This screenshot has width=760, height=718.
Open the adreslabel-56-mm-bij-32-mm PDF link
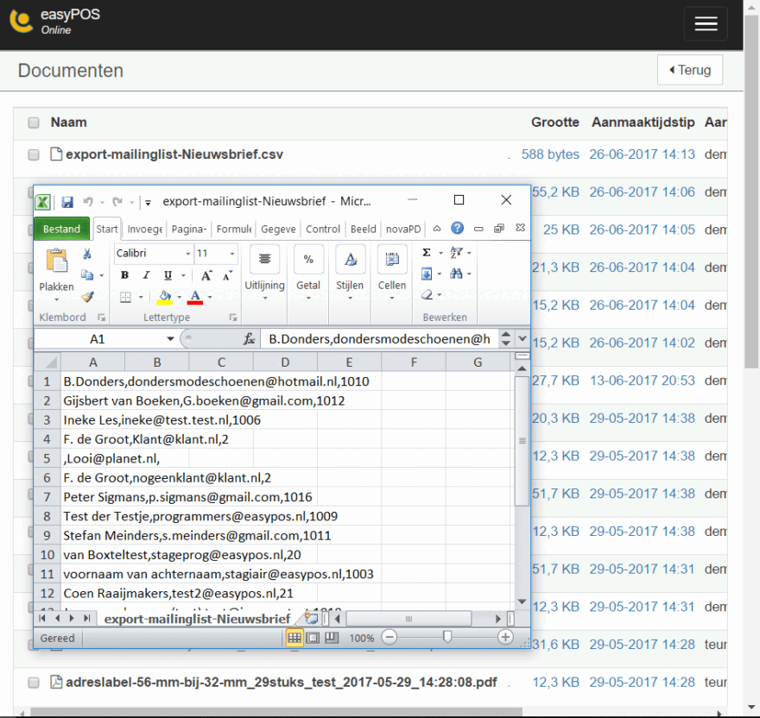282,683
